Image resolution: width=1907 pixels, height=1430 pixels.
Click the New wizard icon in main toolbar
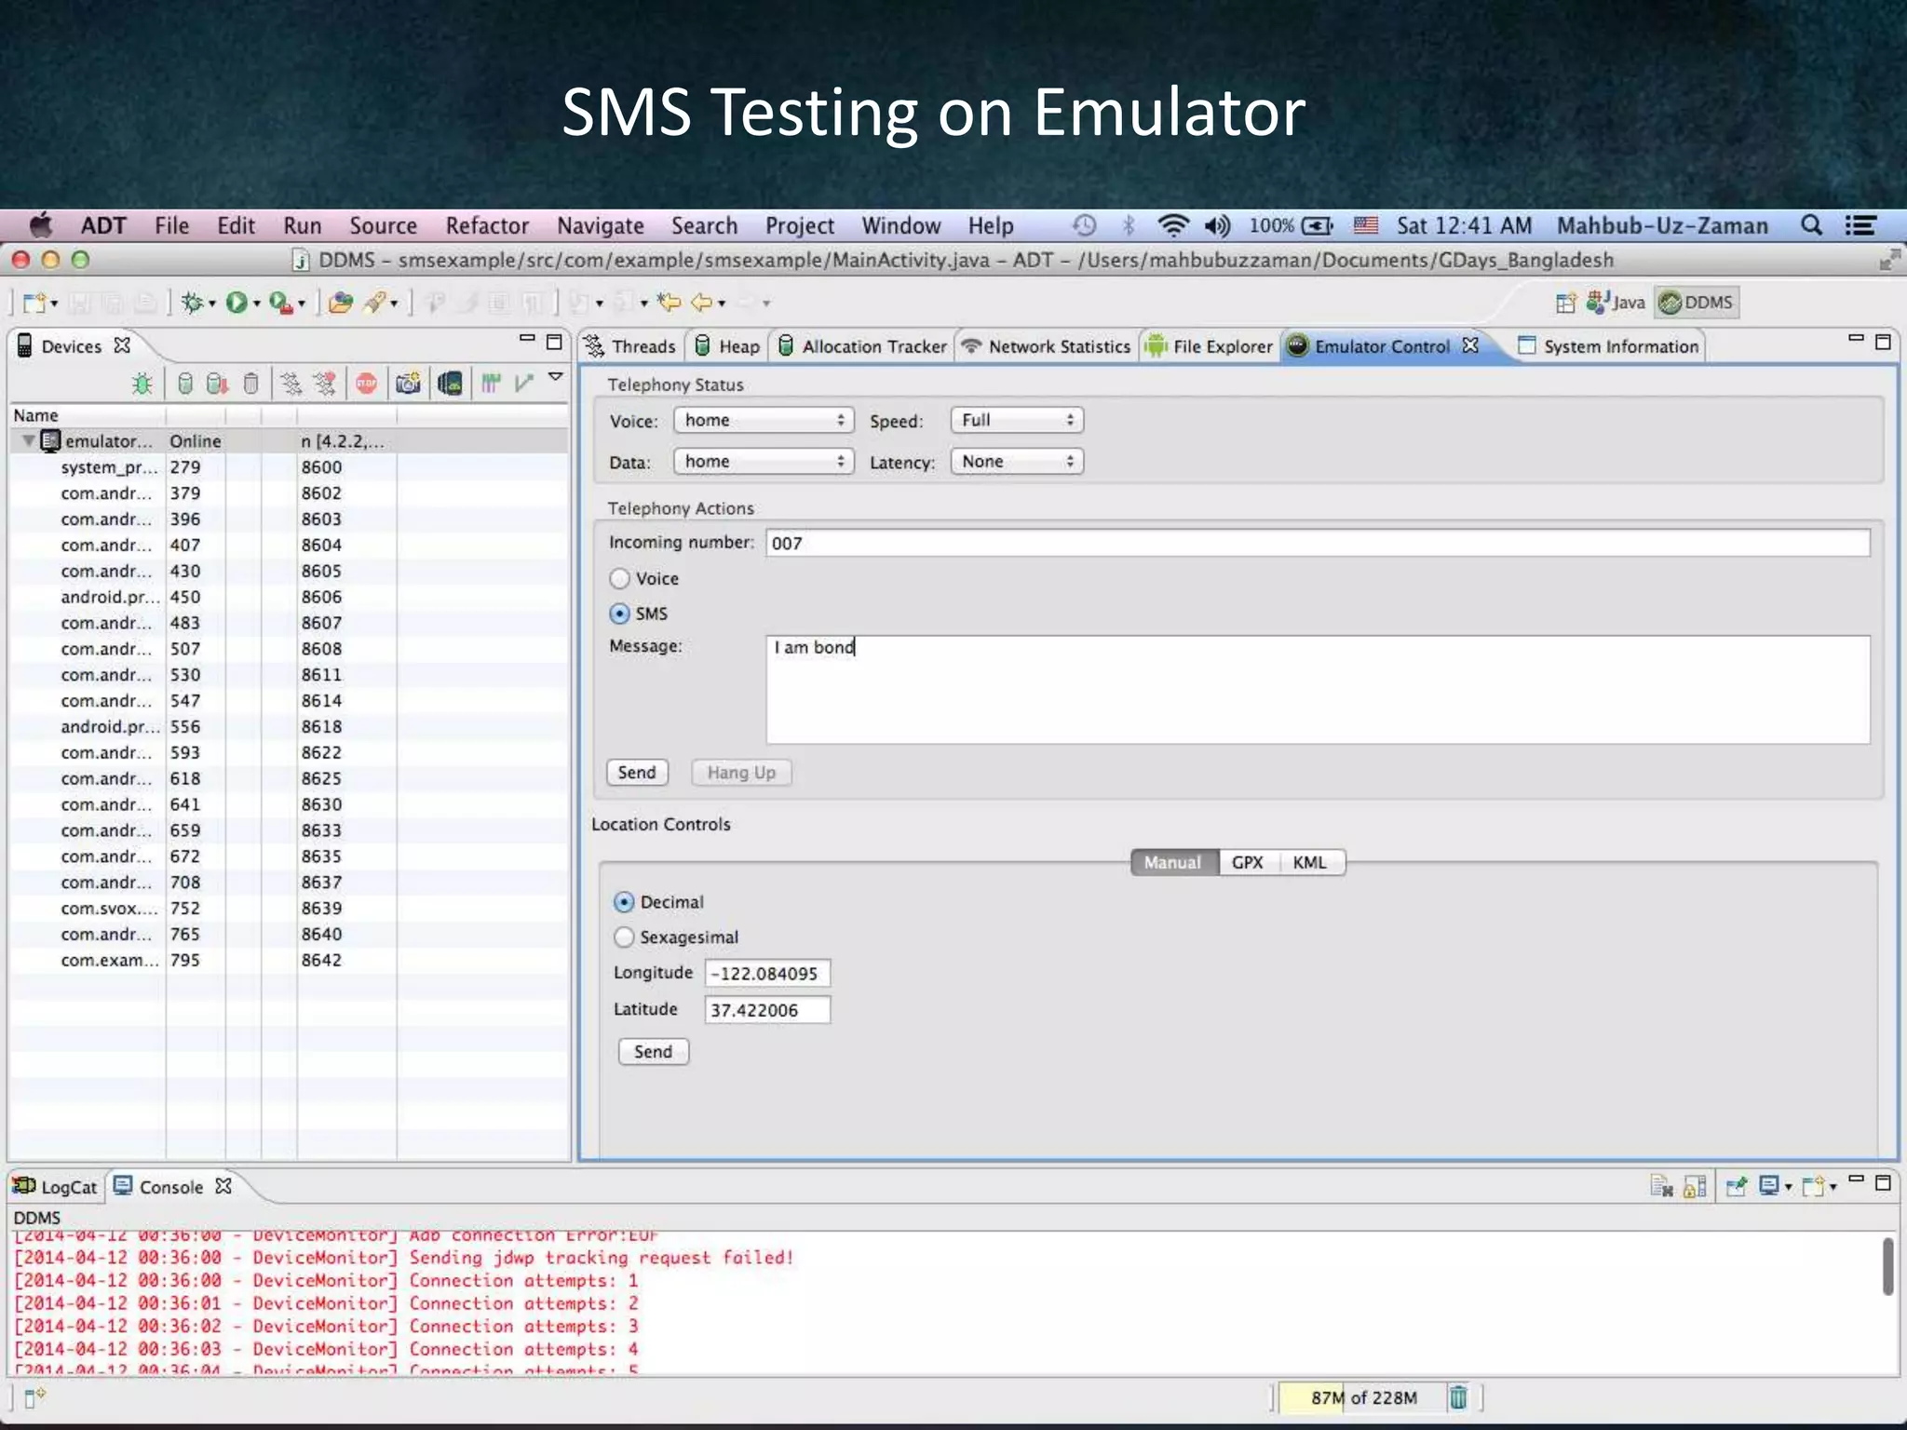(34, 303)
